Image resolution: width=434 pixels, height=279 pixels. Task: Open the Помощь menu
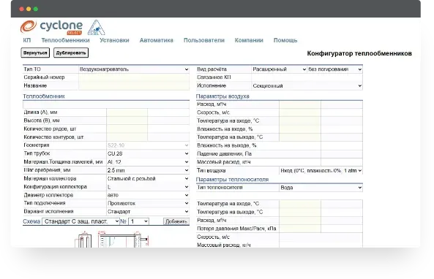(285, 40)
